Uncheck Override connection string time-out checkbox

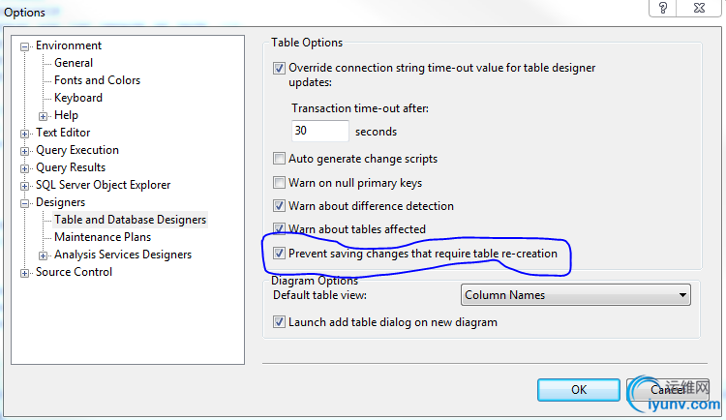pyautogui.click(x=279, y=68)
